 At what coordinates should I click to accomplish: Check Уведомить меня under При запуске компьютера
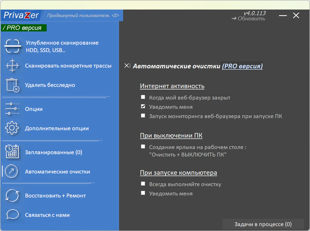pyautogui.click(x=143, y=193)
